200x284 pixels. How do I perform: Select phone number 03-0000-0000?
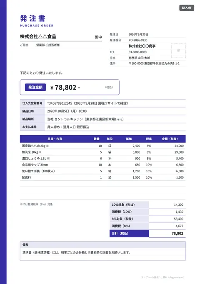point(137,52)
